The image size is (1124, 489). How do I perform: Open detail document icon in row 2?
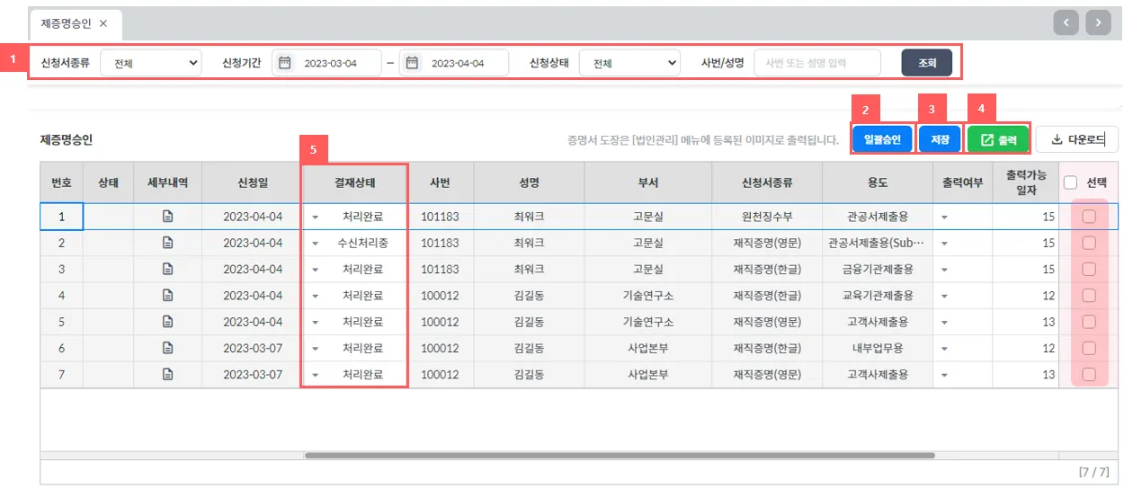167,243
